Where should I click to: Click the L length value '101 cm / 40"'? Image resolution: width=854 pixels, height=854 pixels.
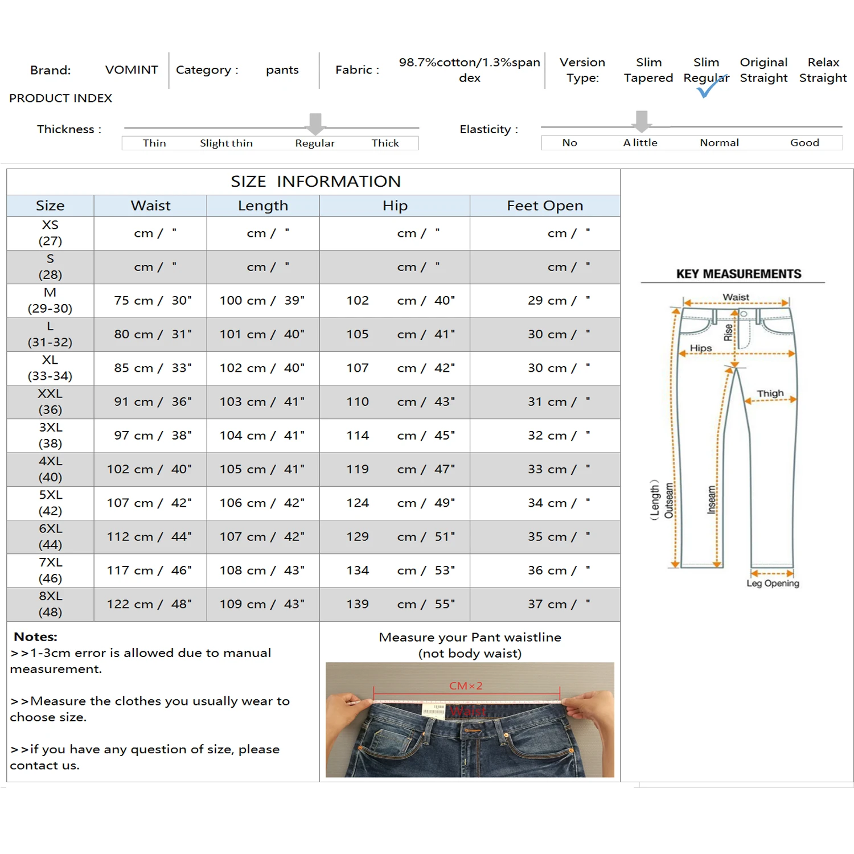pos(262,334)
